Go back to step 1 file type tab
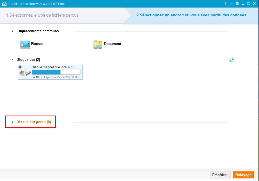The image size is (259, 181). (x=42, y=15)
